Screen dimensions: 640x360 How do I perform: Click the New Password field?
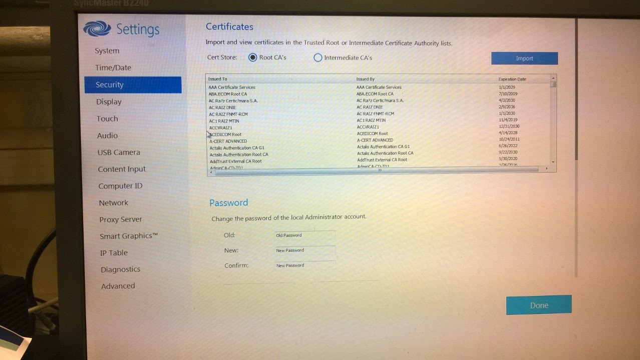(x=304, y=250)
